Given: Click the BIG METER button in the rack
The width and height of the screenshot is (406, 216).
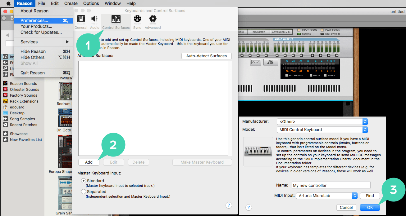Looking at the screenshot, I should click(259, 32).
